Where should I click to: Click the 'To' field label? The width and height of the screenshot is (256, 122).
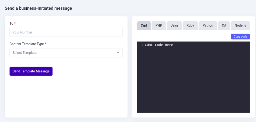coord(11,23)
